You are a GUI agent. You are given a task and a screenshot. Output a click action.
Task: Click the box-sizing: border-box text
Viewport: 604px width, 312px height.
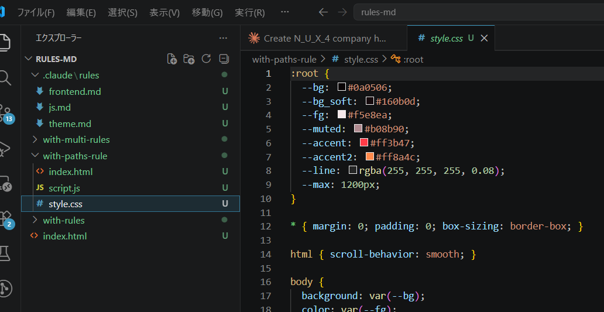(x=505, y=227)
